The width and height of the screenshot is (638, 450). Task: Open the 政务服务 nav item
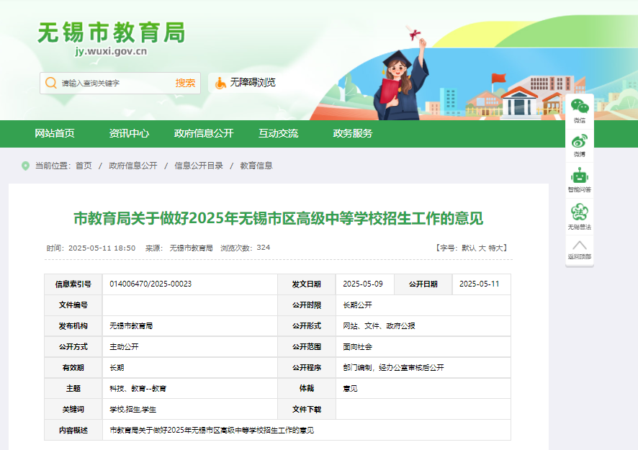(x=352, y=133)
